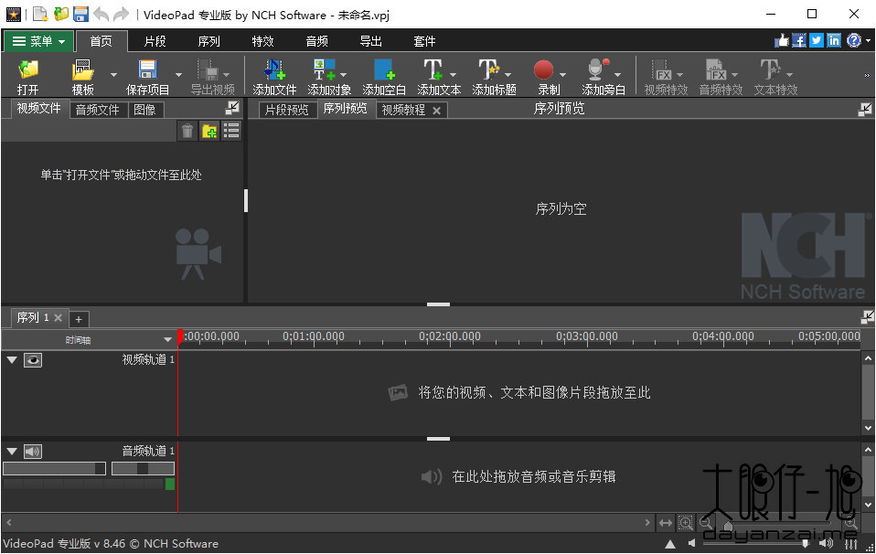876x554 pixels.
Task: Switch file bin to list view icon
Action: coord(231,132)
